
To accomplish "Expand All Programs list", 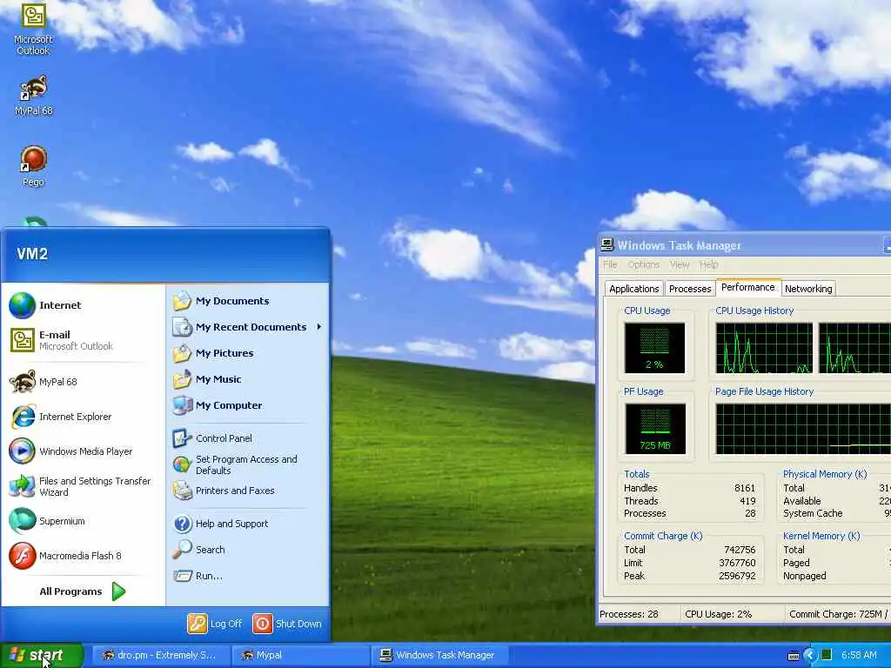I will click(82, 591).
